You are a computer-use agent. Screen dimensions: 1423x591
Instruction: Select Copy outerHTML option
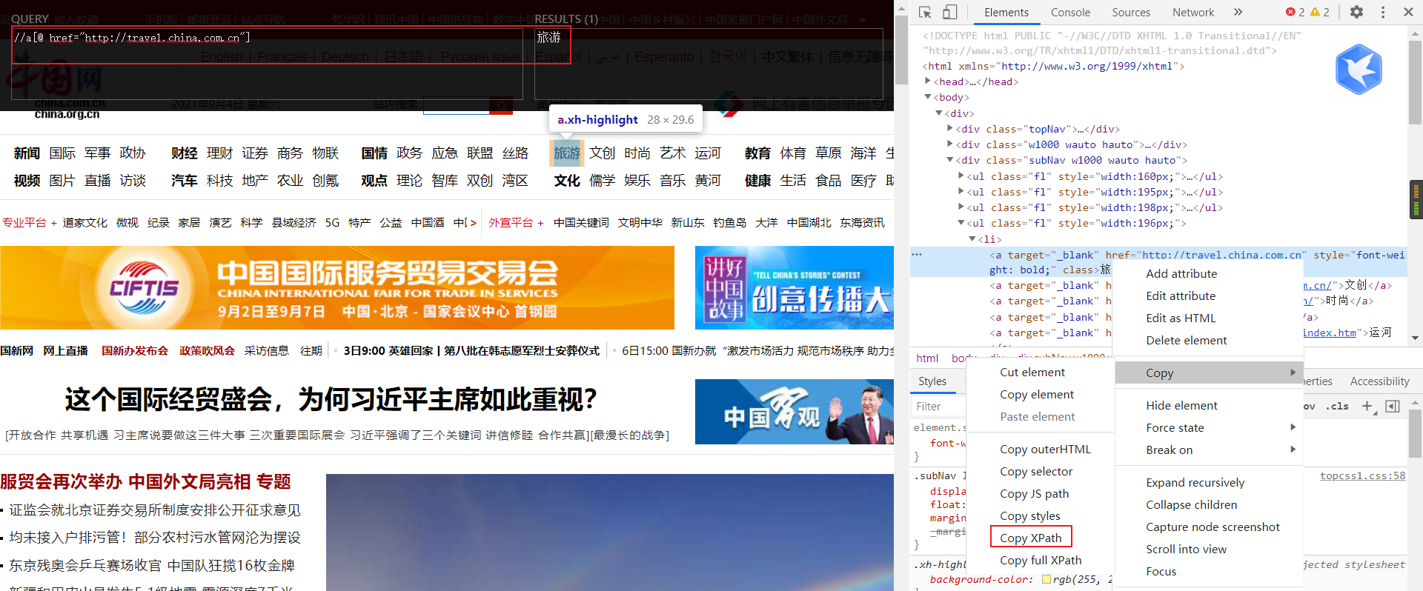pos(1045,449)
